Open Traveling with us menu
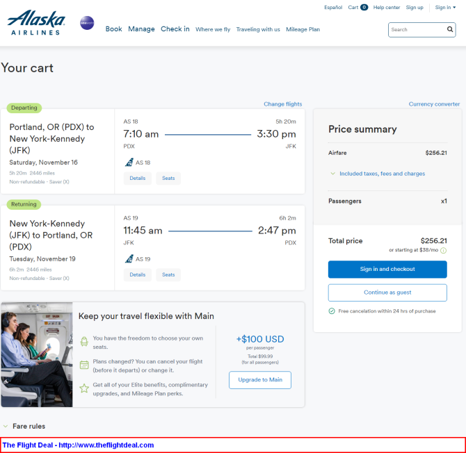The image size is (466, 453). [x=258, y=29]
